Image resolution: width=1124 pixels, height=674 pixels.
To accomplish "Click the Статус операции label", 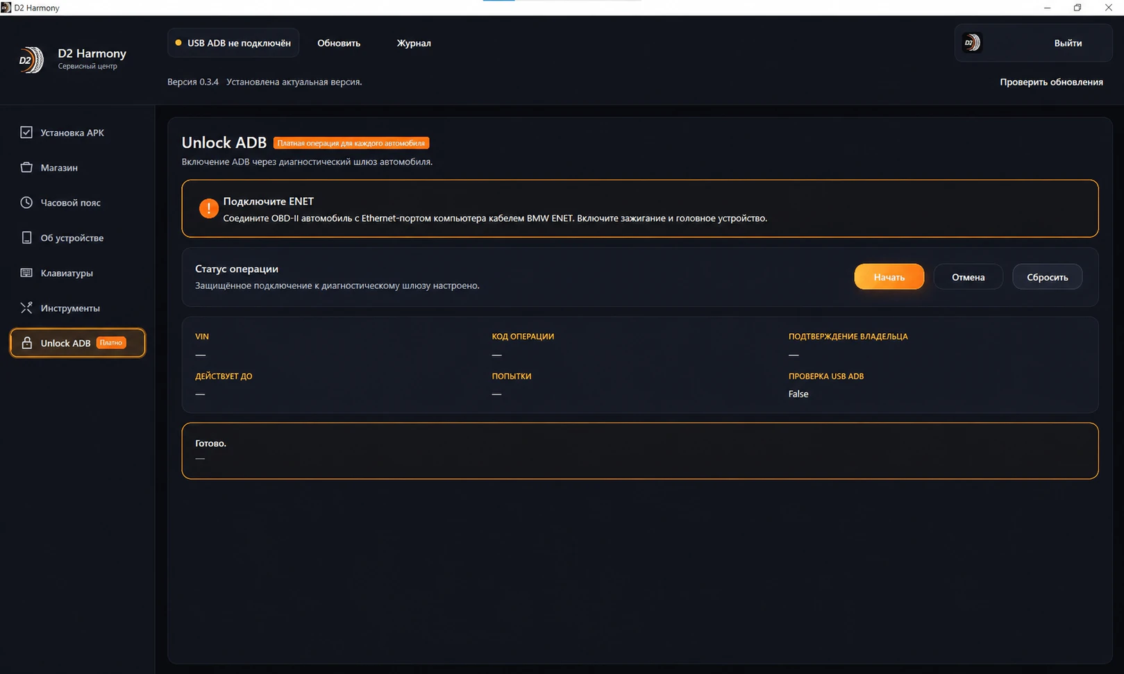I will pos(236,269).
